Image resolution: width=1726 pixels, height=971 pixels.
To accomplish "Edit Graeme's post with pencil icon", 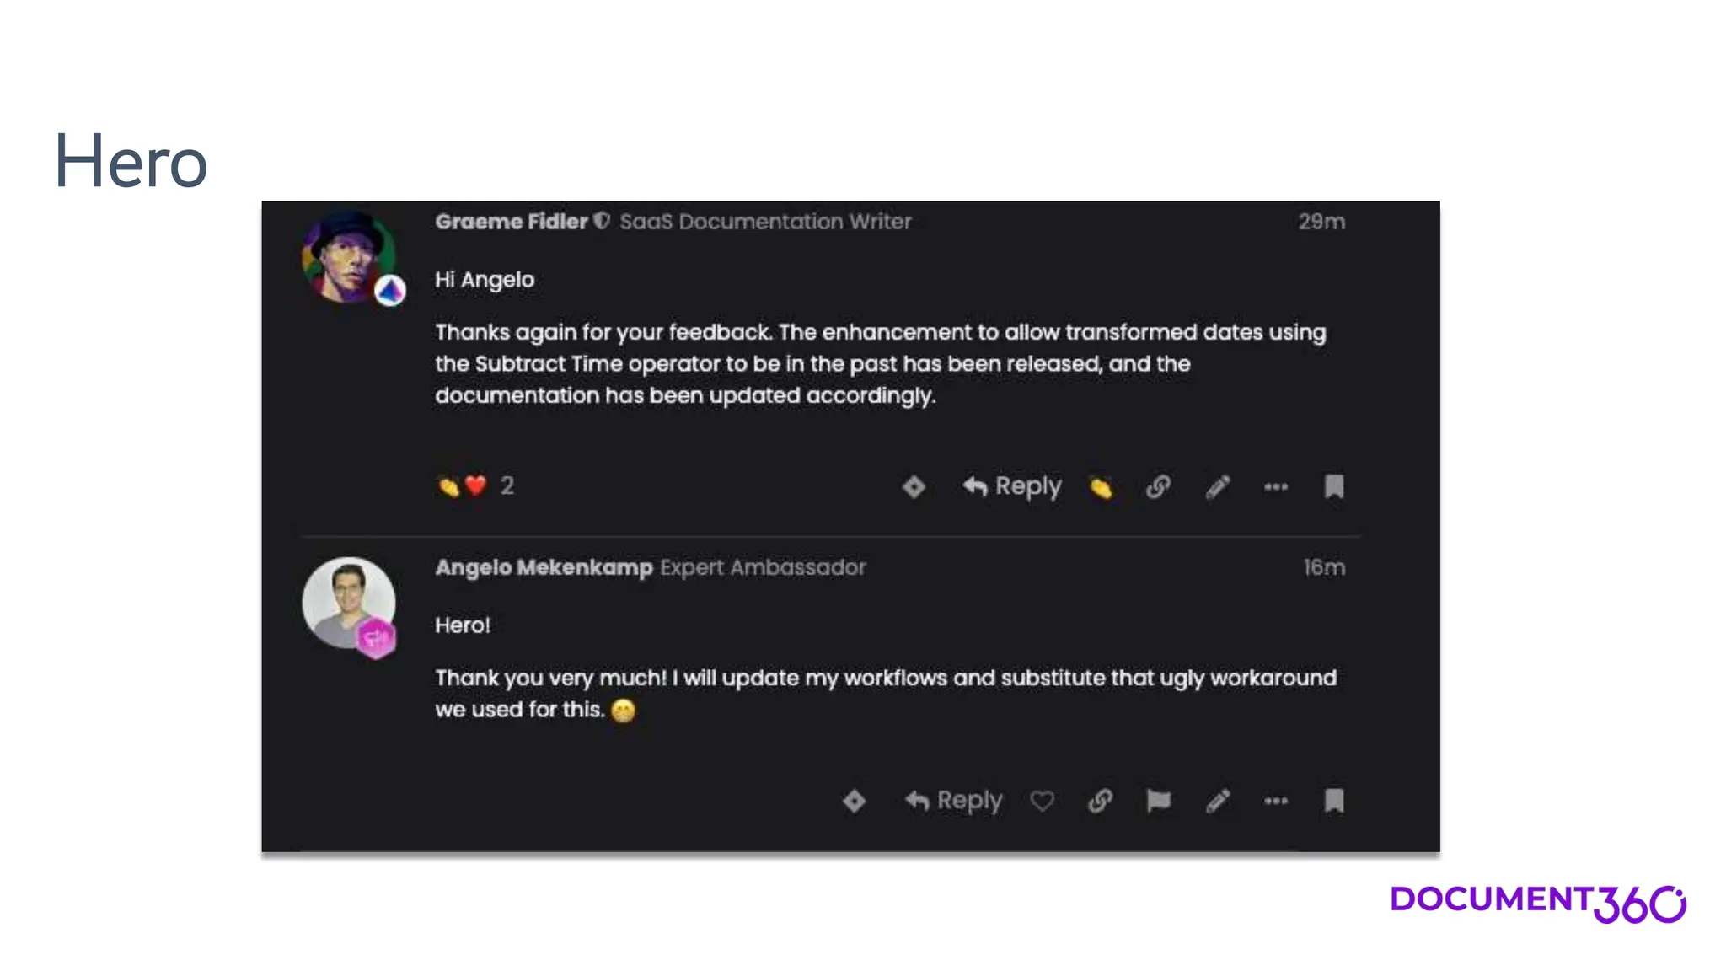I will (x=1218, y=486).
